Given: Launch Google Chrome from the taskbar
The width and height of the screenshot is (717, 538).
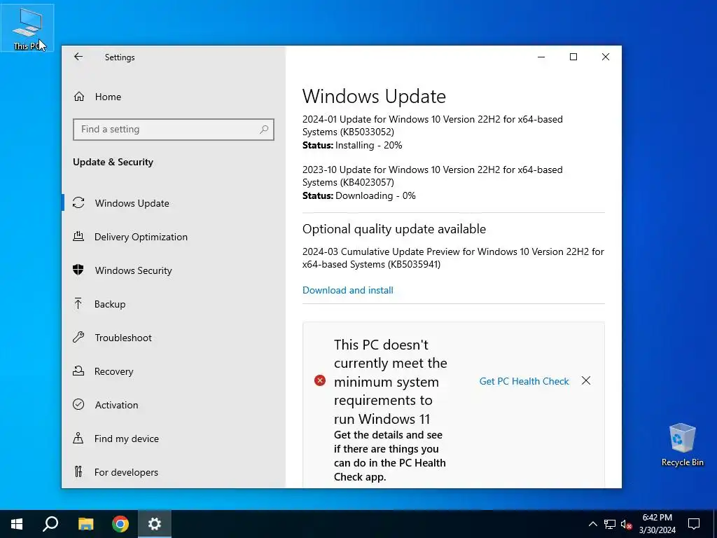Looking at the screenshot, I should (120, 524).
